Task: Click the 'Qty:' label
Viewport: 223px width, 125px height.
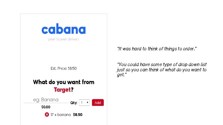Action: 74,103
